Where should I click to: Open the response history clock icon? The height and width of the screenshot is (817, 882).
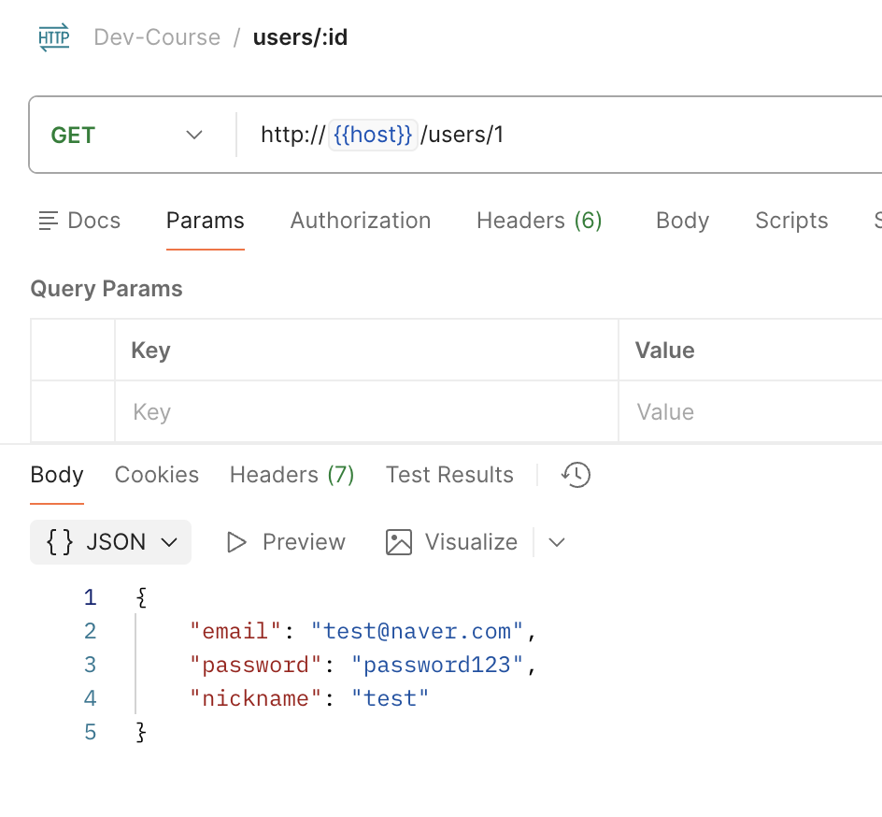pyautogui.click(x=576, y=475)
